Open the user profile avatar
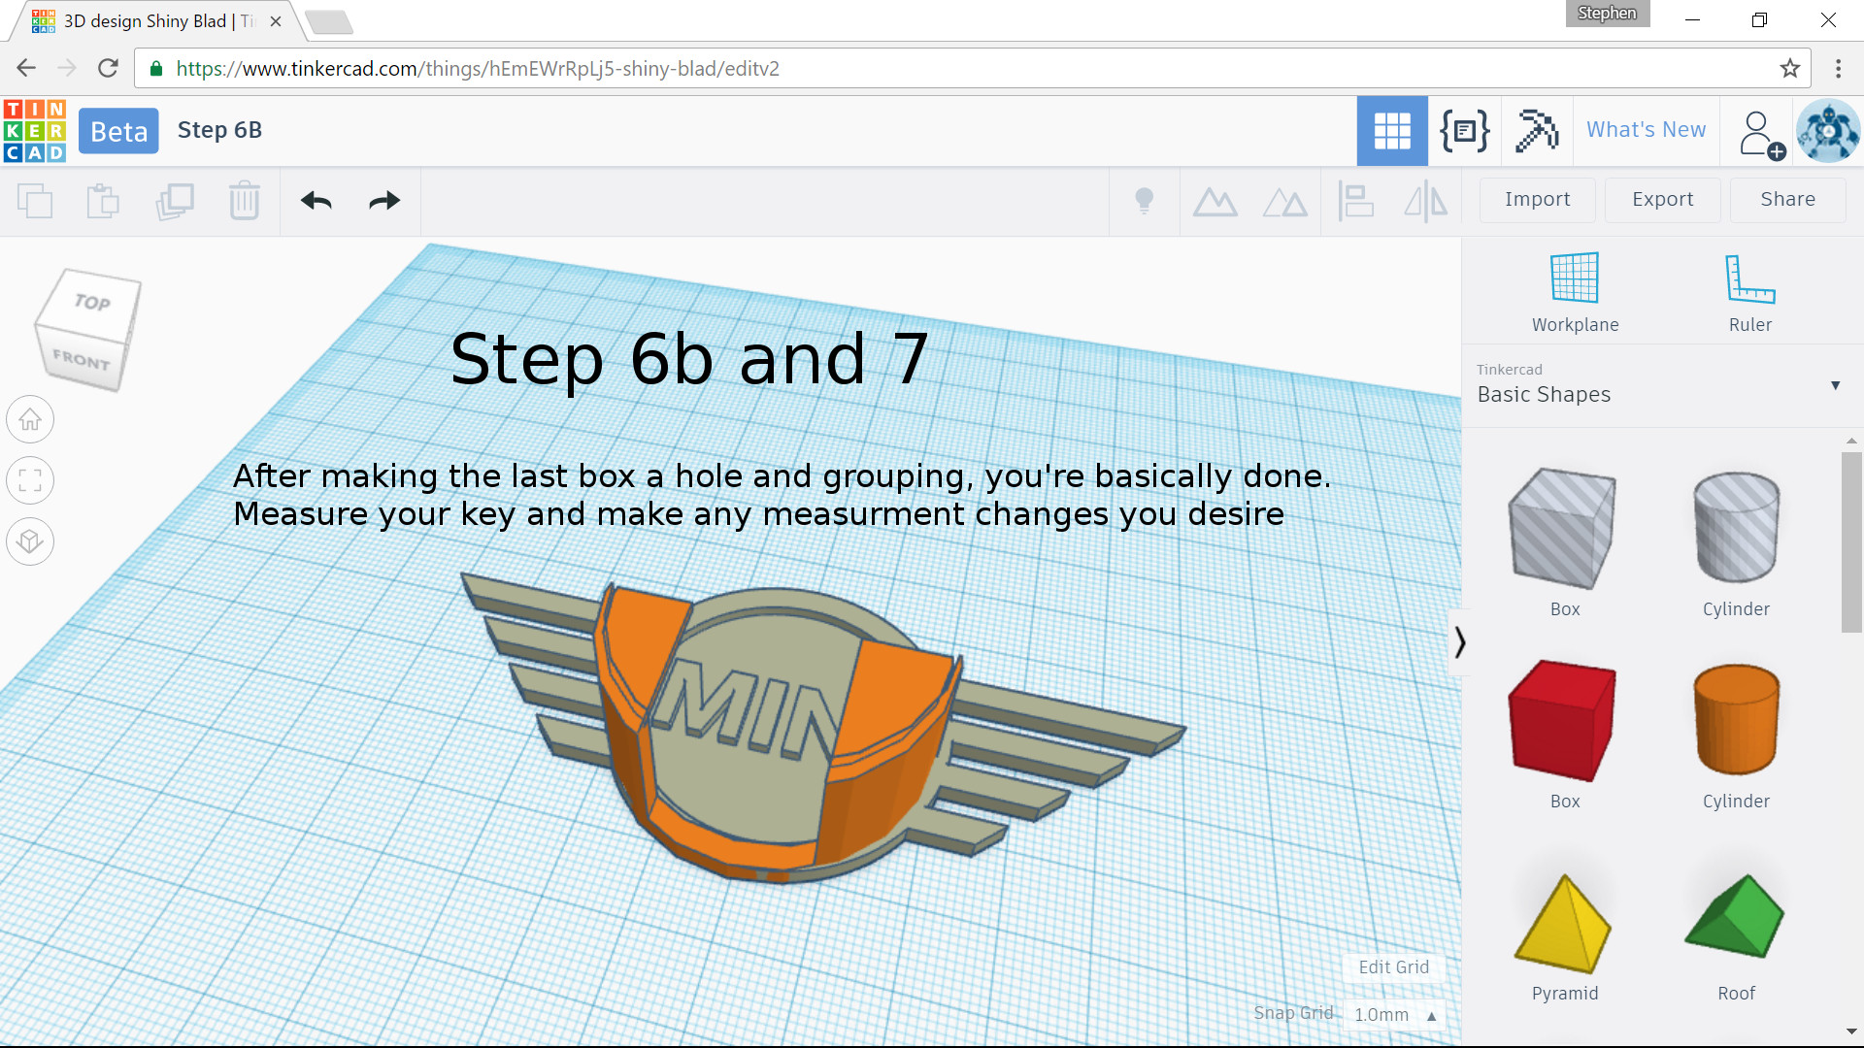 1828,131
